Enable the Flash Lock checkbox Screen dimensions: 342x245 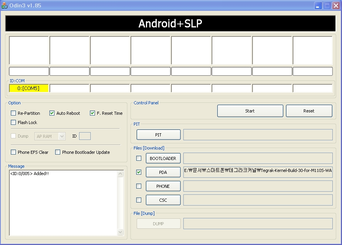point(14,122)
